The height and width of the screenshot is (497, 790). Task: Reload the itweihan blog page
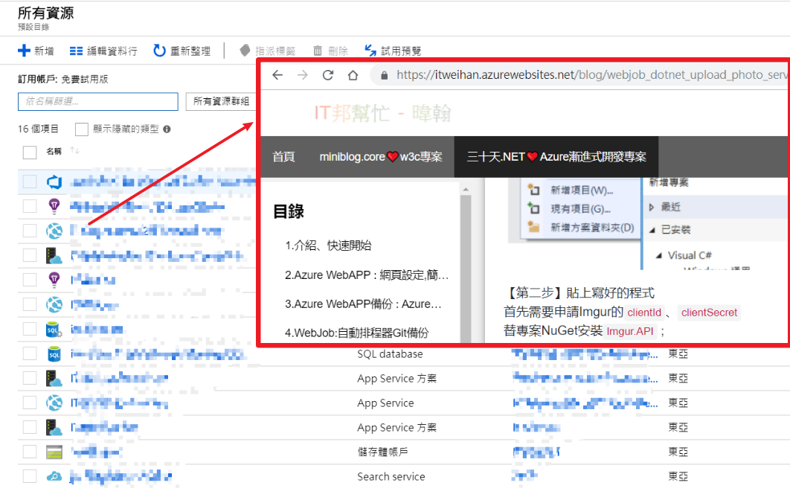(328, 75)
